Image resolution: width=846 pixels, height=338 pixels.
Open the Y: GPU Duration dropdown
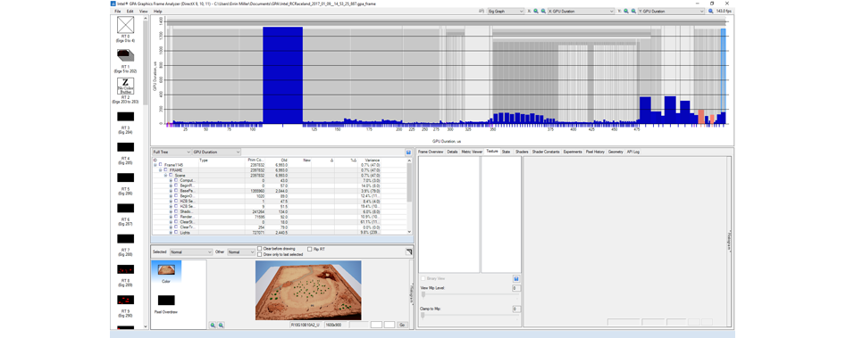(x=671, y=11)
